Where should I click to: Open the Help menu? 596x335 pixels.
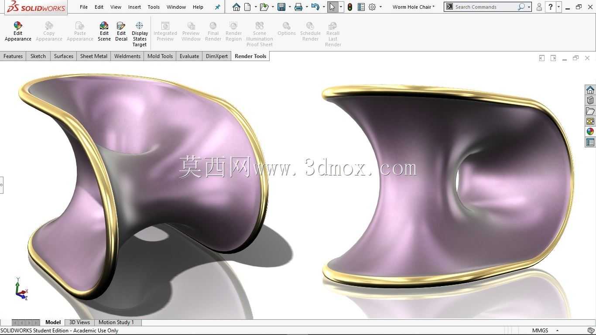pos(198,7)
